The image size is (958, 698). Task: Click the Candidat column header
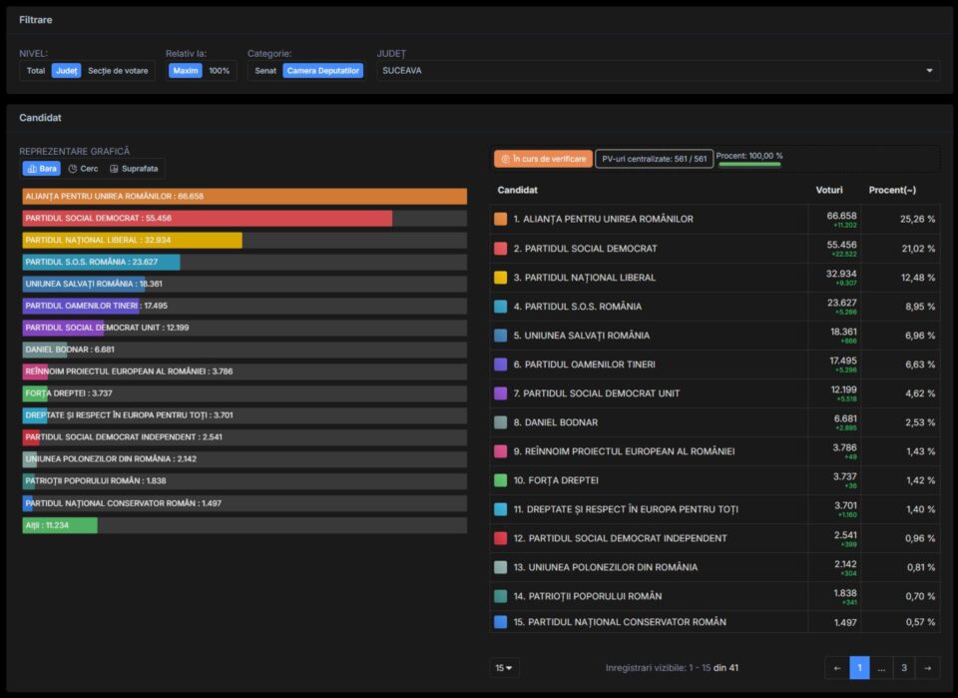click(x=518, y=190)
